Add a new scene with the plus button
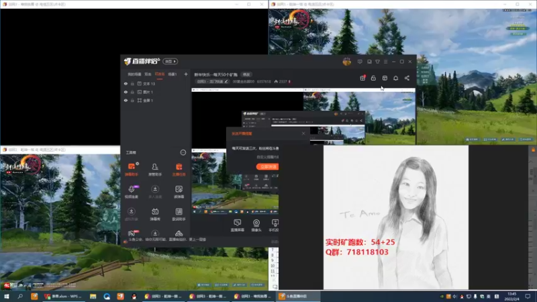 point(186,74)
